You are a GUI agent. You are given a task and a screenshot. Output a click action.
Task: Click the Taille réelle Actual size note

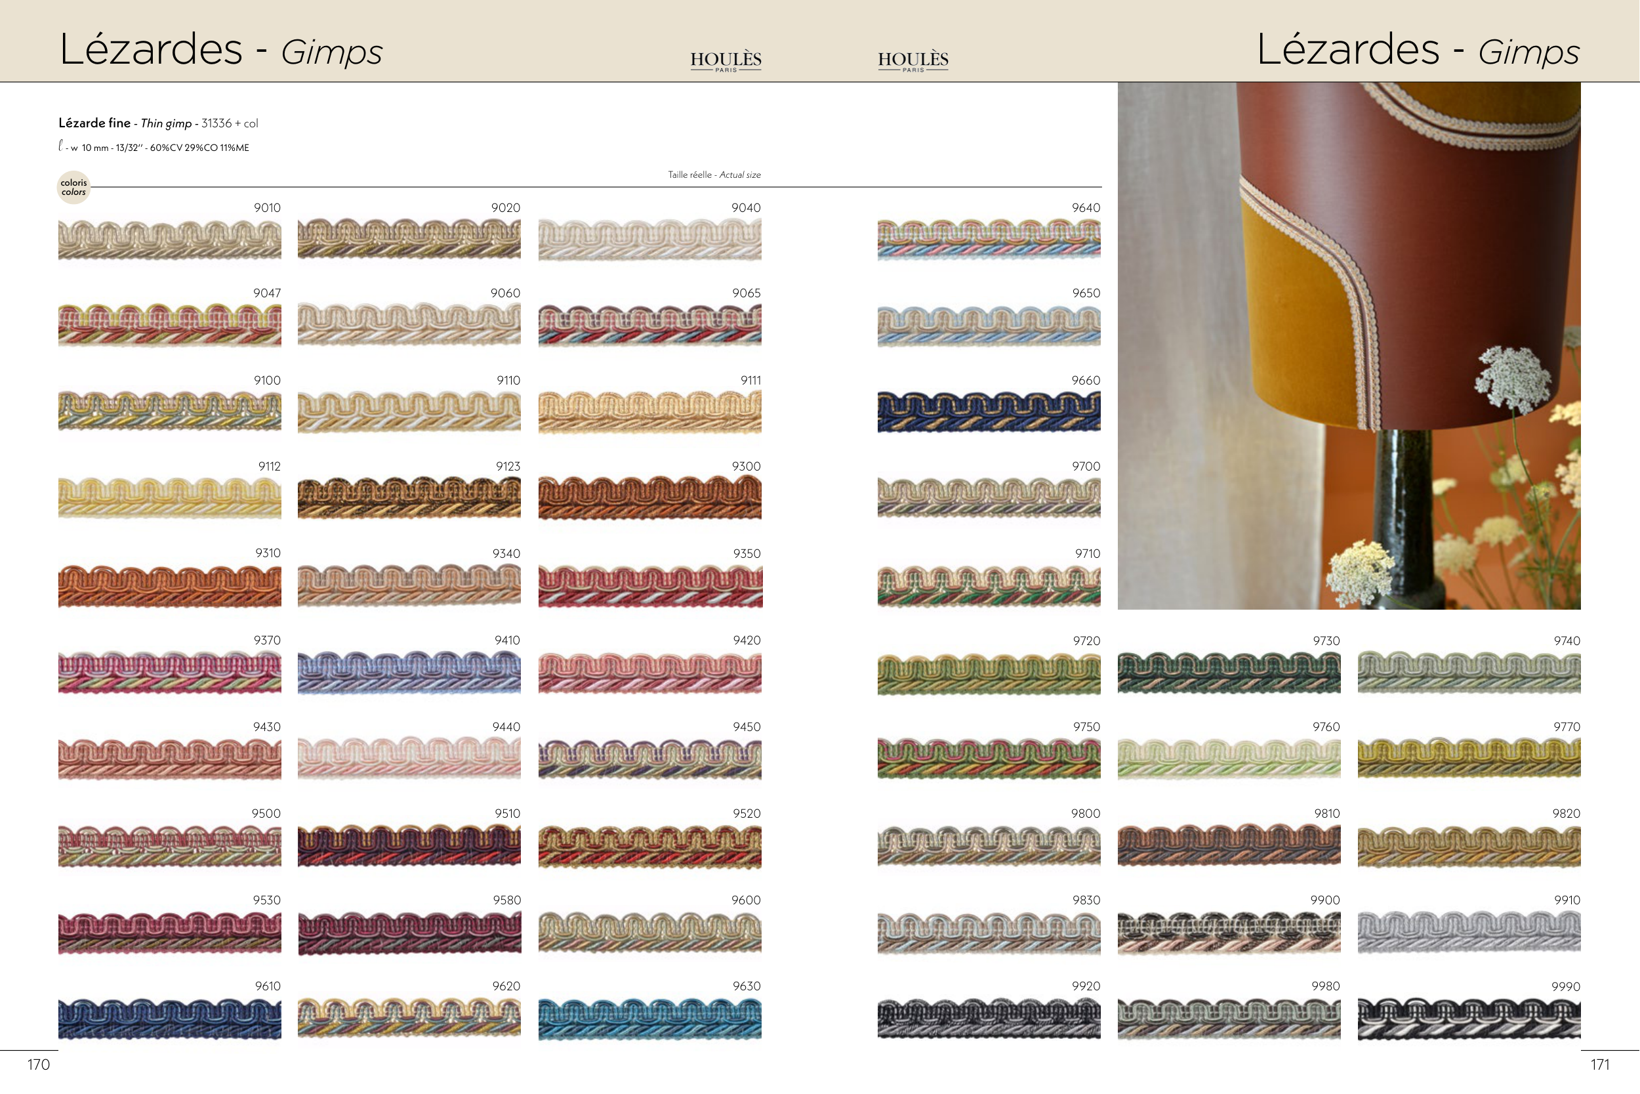point(714,175)
